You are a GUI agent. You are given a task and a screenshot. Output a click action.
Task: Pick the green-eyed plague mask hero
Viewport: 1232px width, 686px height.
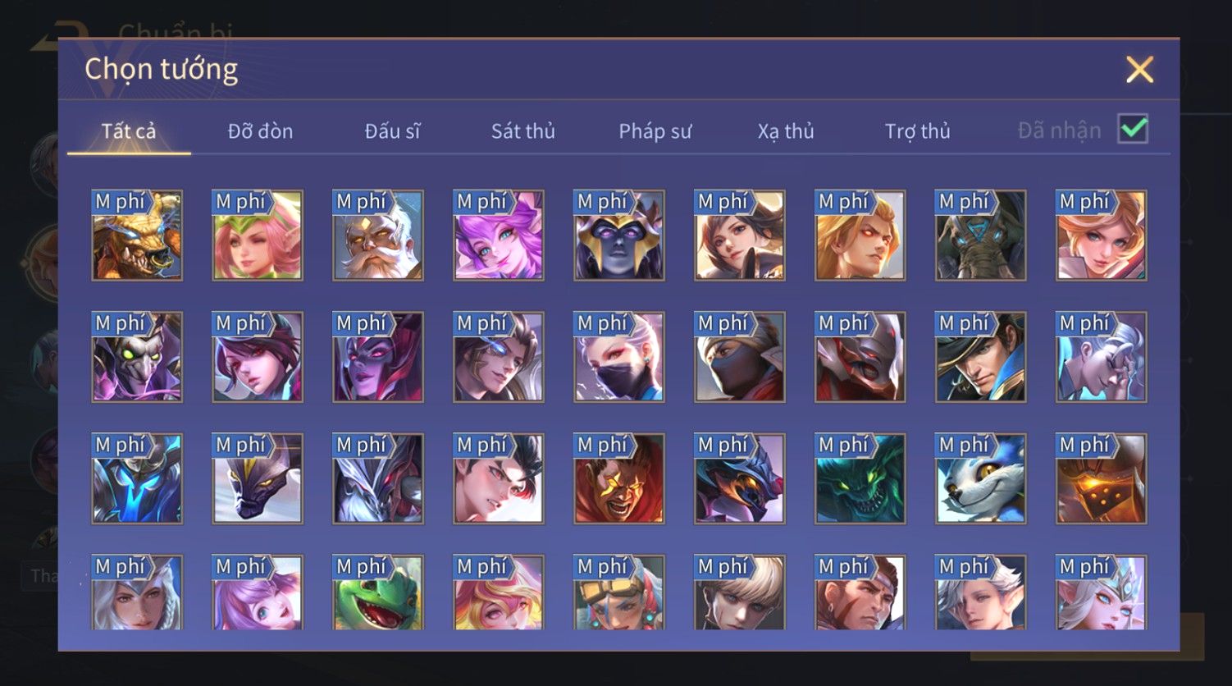(x=137, y=357)
